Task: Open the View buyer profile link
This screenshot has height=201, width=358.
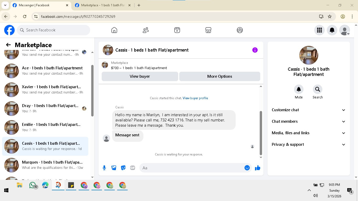Action: click(195, 98)
